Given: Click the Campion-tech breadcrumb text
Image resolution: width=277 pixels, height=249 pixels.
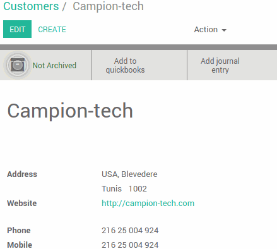Looking at the screenshot, I should 108,6.
